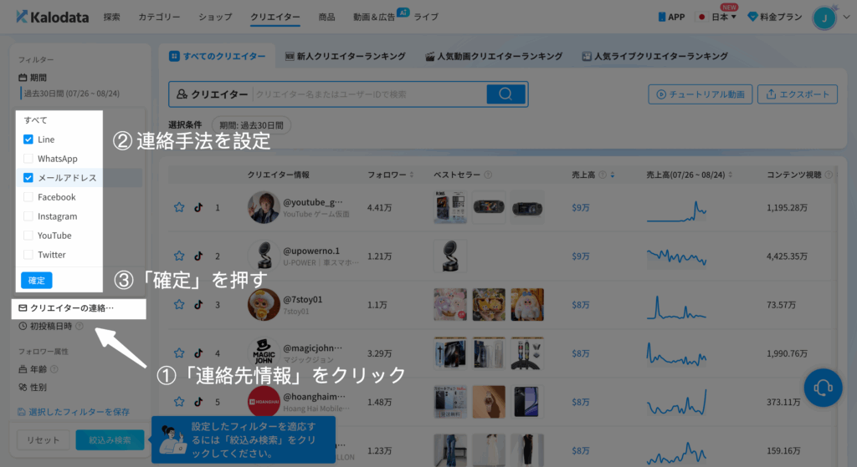Open @youtube_g creator avatar
857x467 pixels.
264,207
